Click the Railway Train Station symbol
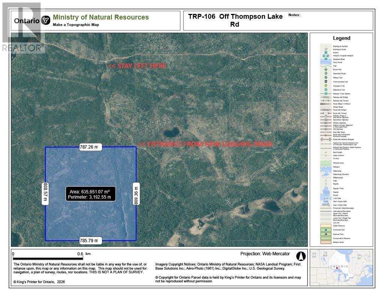Image resolution: width=384 pixels, height=297 pixels. (326, 93)
